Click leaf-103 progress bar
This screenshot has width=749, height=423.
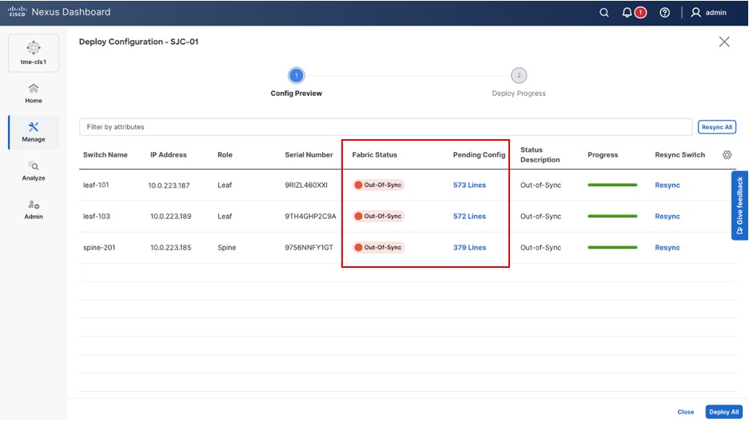point(612,216)
